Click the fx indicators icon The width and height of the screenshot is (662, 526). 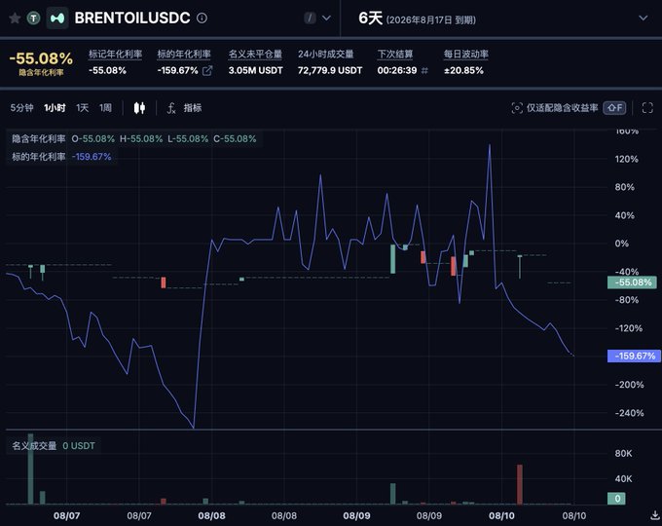coord(171,108)
